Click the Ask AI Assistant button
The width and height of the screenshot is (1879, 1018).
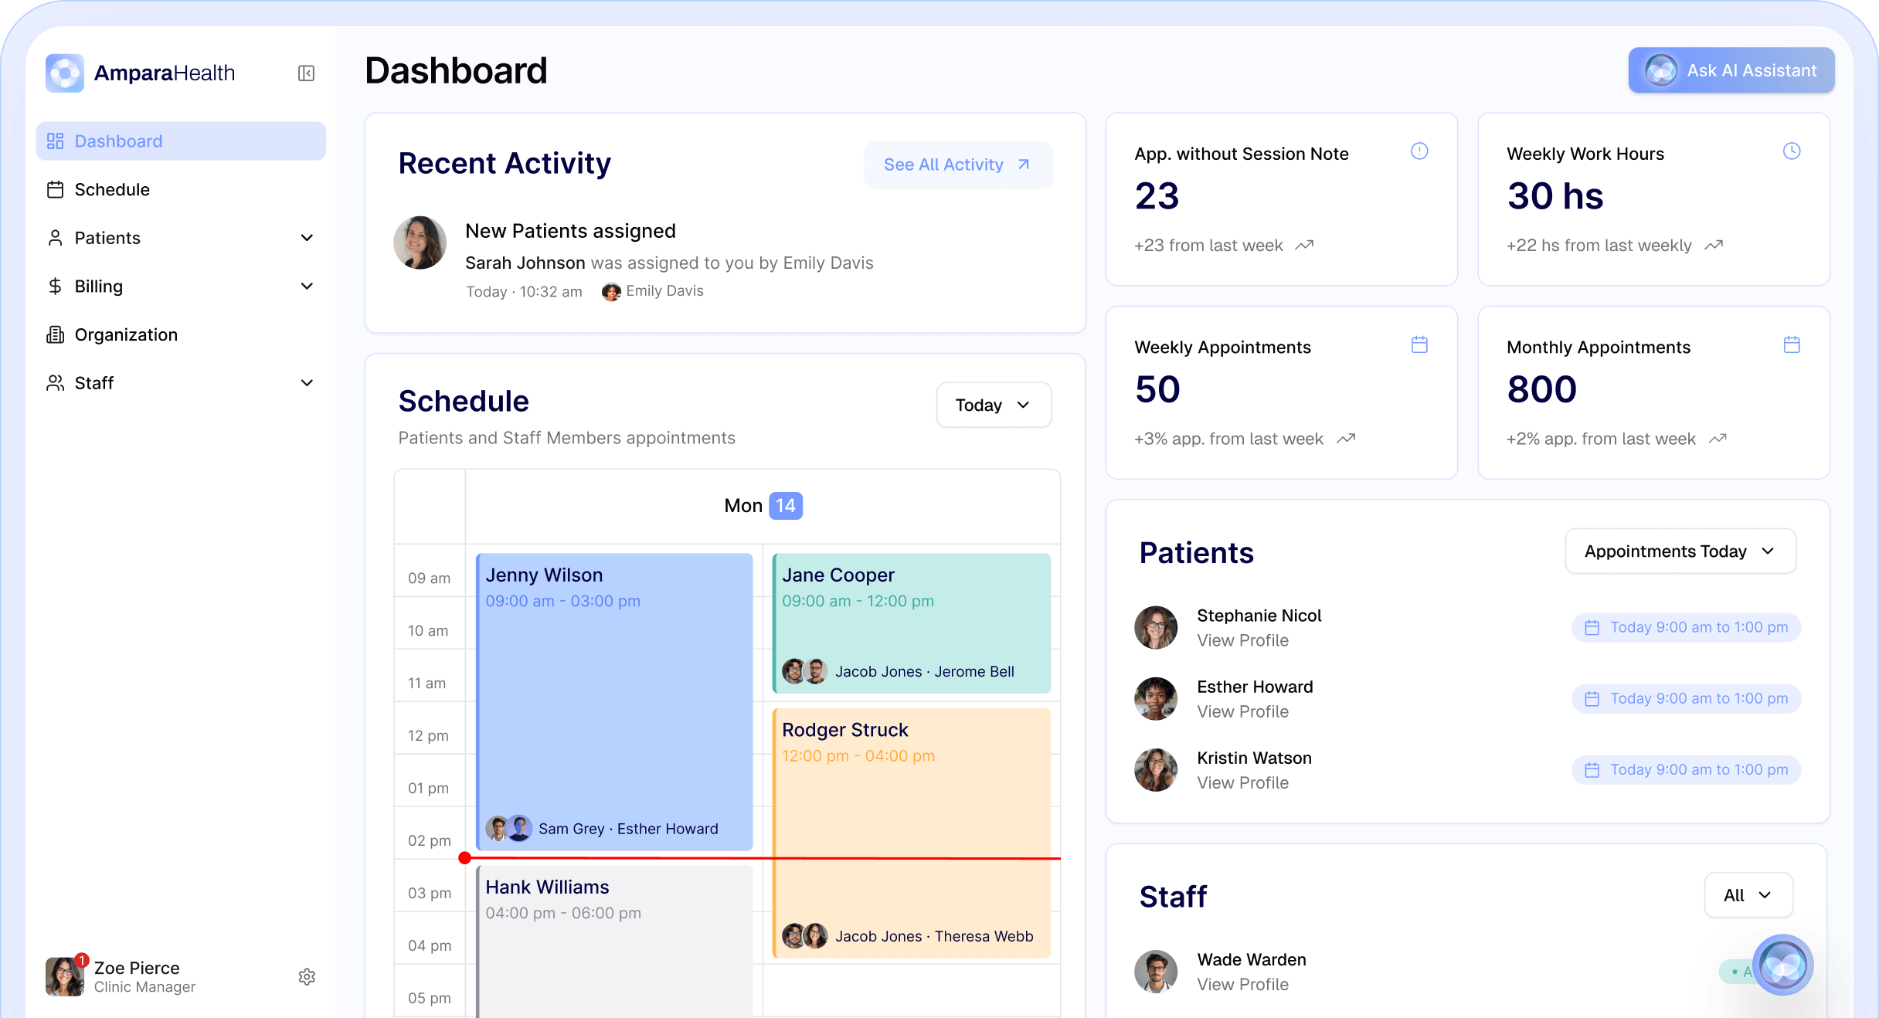click(x=1731, y=70)
